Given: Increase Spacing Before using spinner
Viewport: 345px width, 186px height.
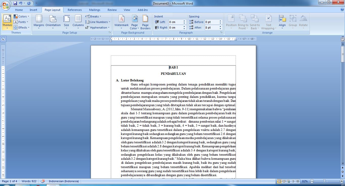Looking at the screenshot, I should point(220,21).
